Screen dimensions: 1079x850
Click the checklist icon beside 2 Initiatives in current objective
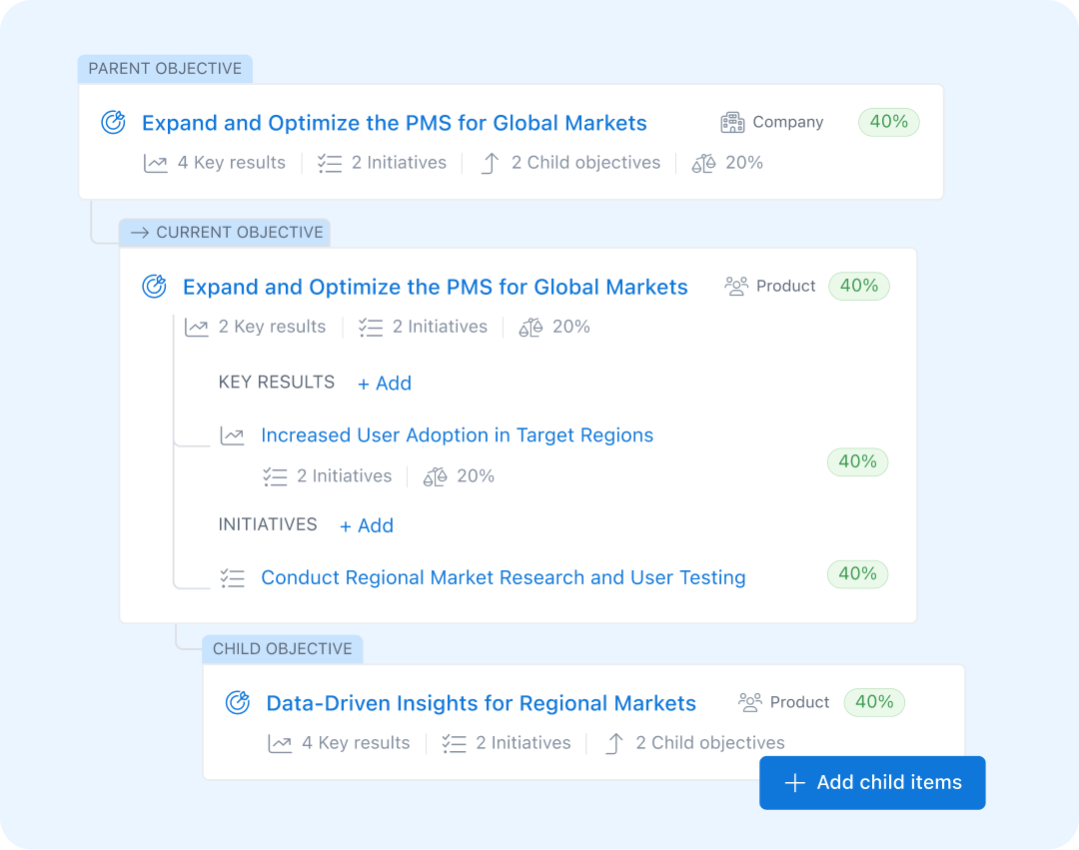[371, 328]
